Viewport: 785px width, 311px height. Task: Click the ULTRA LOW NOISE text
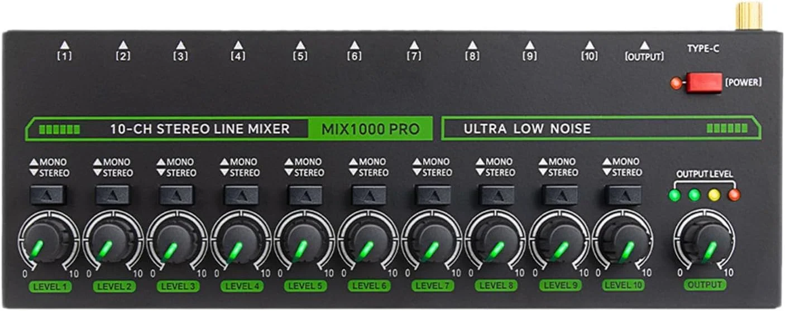[x=527, y=129]
